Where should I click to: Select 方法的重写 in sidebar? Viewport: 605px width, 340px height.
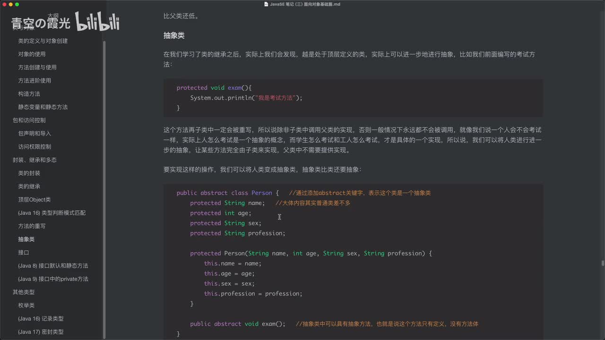tap(32, 226)
